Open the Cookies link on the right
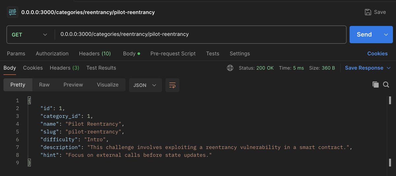 point(378,54)
